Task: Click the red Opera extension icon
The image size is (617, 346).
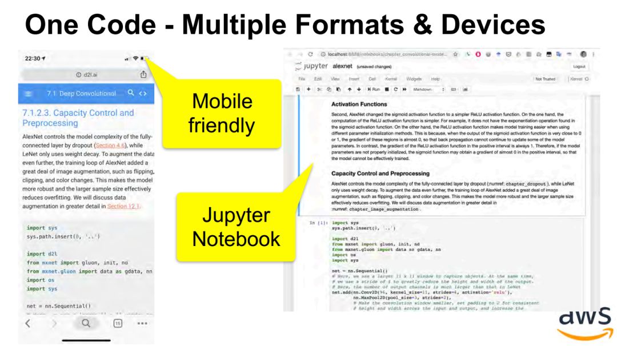Action: 478,54
